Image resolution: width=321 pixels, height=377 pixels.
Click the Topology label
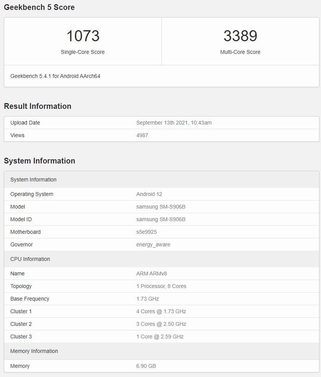pyautogui.click(x=21, y=286)
